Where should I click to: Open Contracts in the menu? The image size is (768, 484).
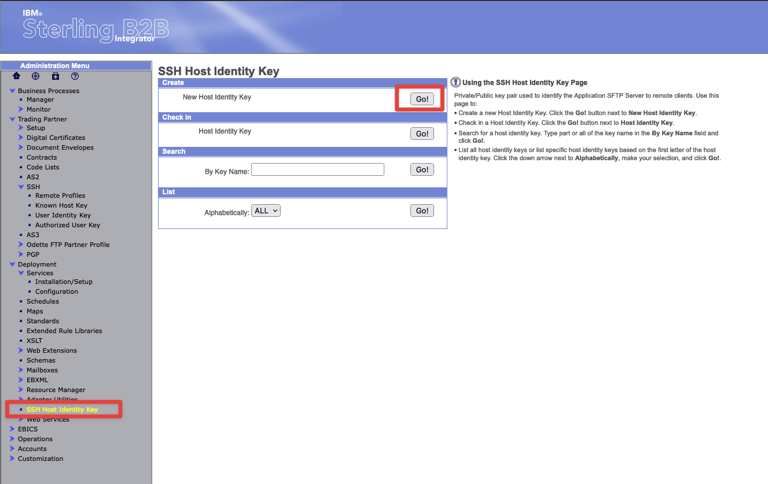pyautogui.click(x=42, y=157)
